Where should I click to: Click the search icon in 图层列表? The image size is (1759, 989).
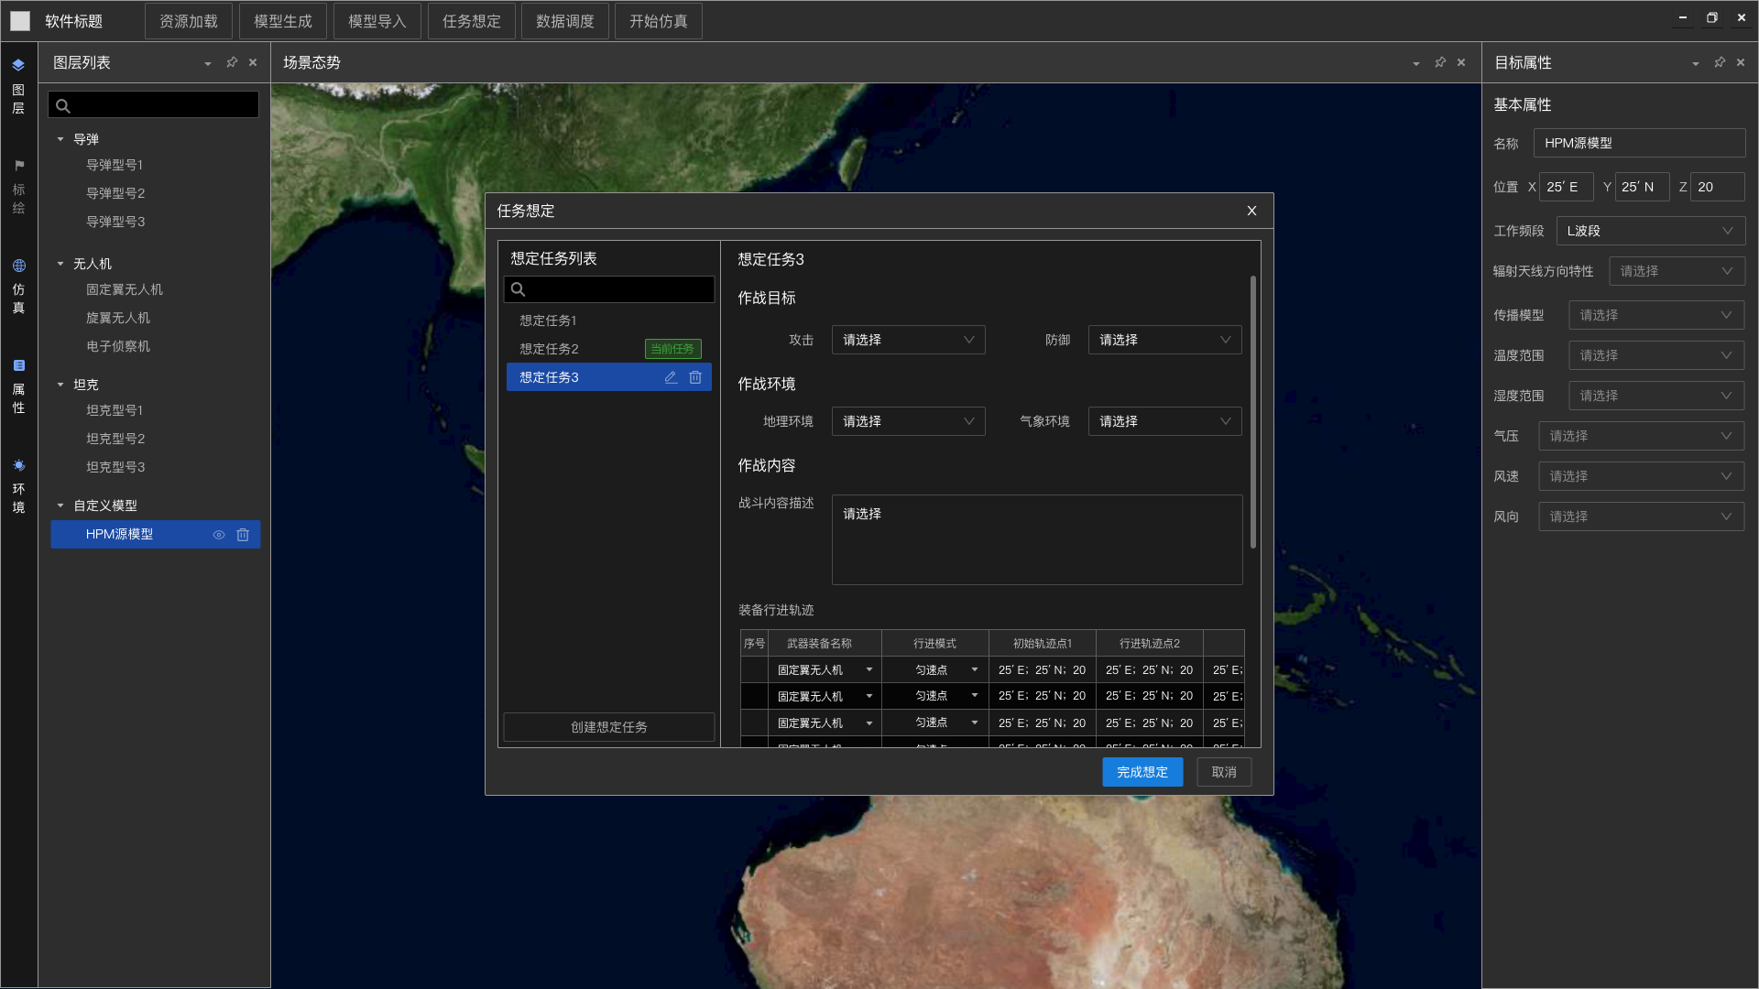63,105
